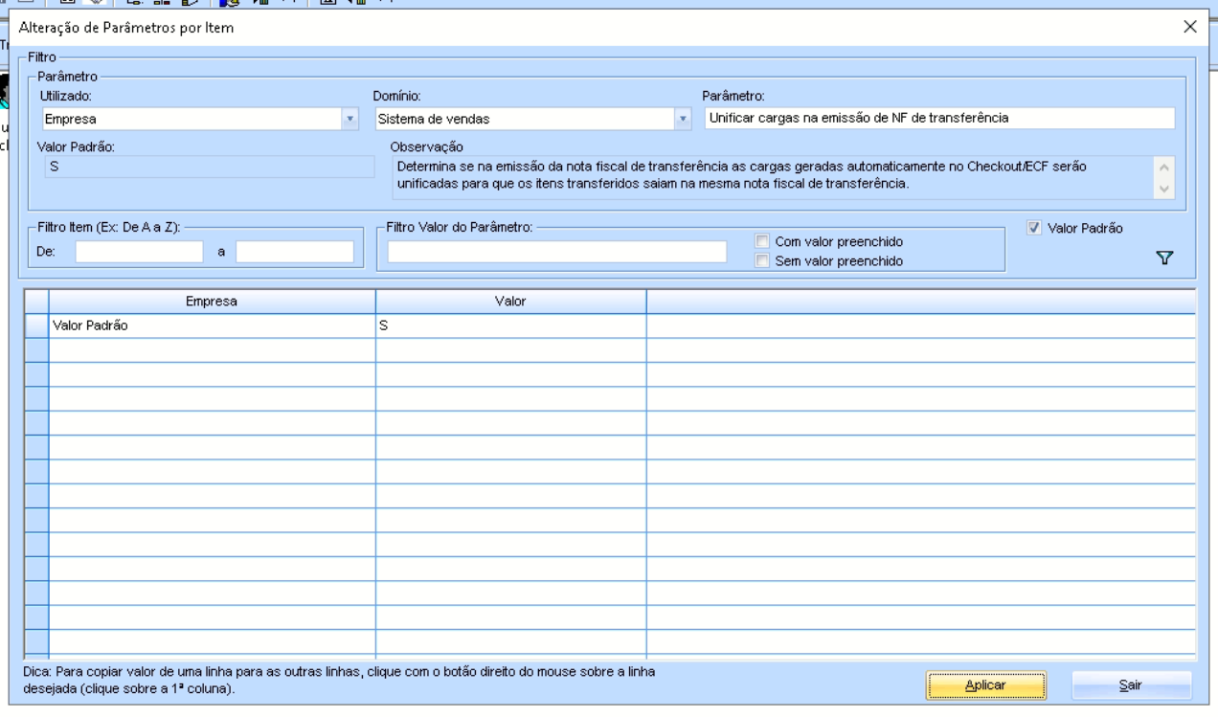The image size is (1218, 717).
Task: Check the Sem valor preenchido option
Action: pyautogui.click(x=762, y=259)
